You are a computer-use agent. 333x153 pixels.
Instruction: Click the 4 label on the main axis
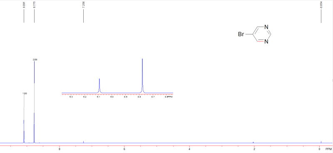(x=189, y=149)
